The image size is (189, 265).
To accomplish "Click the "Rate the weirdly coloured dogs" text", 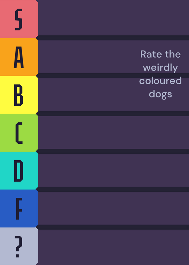I will pos(161,74).
